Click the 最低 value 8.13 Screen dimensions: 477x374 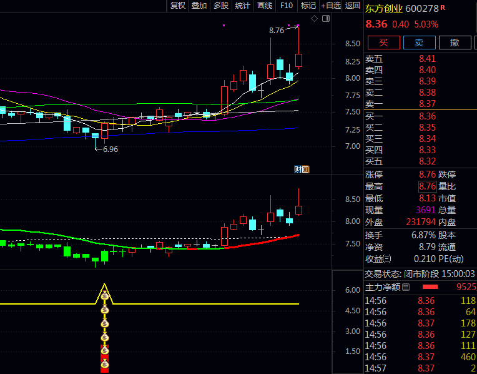click(427, 198)
